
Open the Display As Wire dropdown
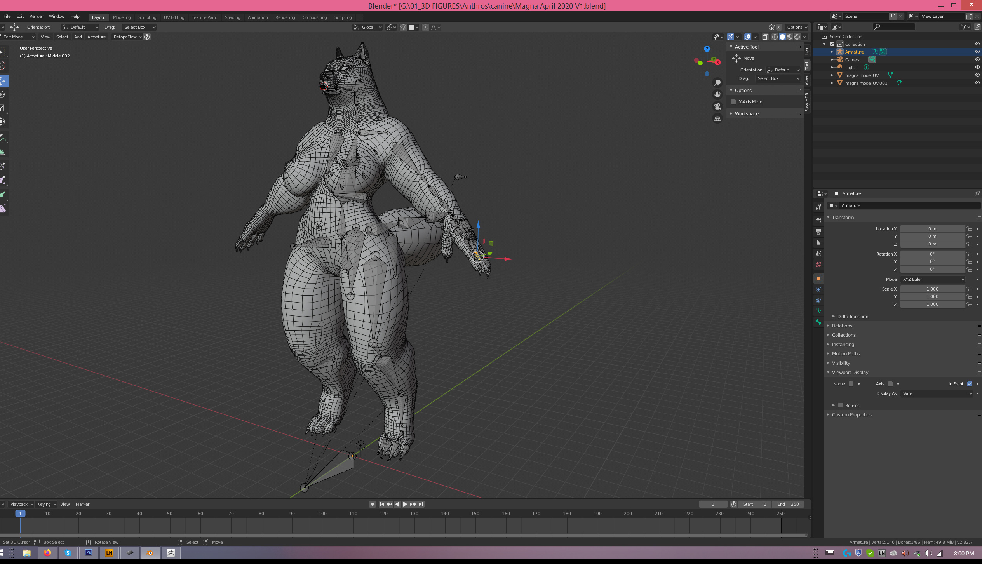[937, 393]
